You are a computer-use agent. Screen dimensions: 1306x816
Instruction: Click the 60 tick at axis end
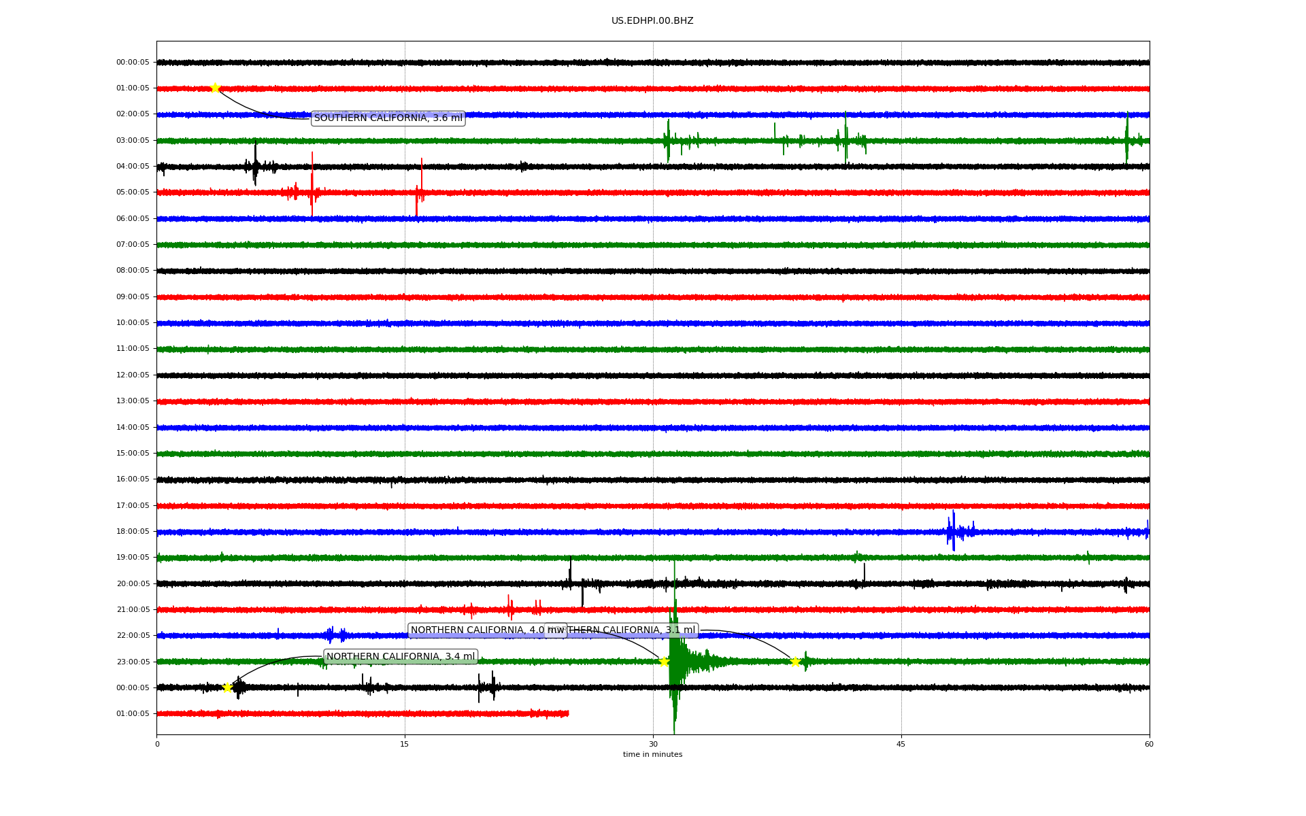tap(1149, 744)
